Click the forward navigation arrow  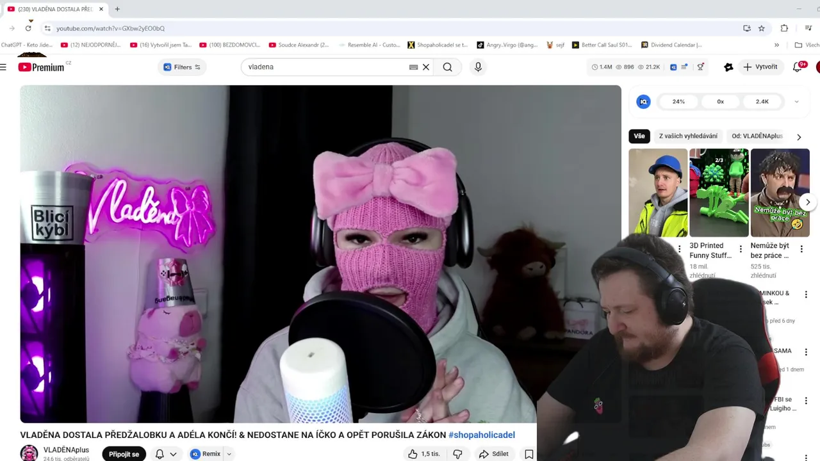(12, 28)
